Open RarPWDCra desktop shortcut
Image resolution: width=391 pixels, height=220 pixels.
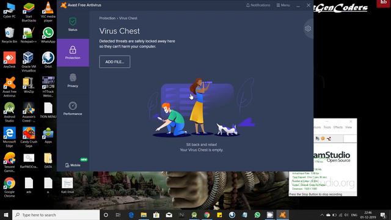click(x=29, y=160)
